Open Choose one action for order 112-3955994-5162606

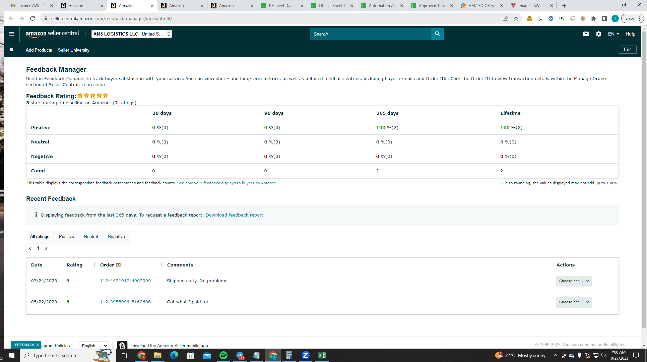coord(574,302)
